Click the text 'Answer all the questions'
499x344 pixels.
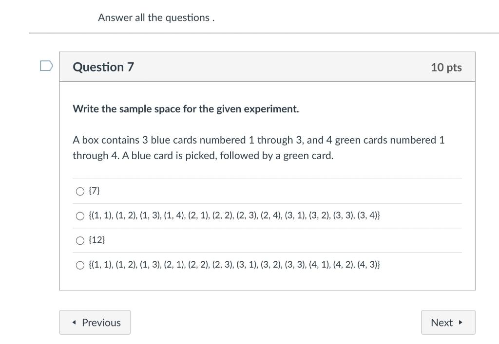[x=156, y=18]
